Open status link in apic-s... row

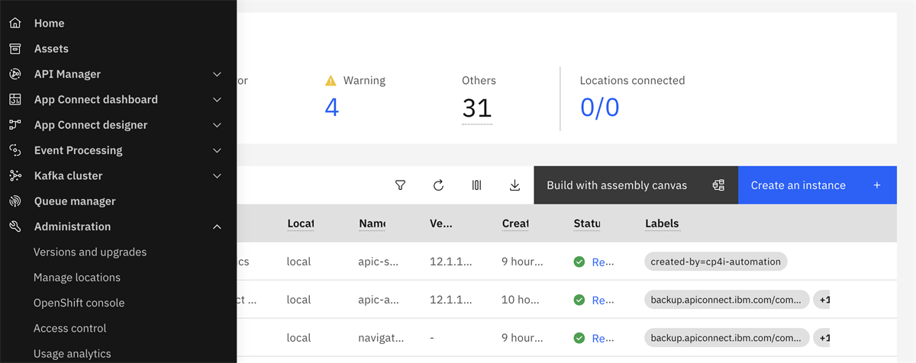point(603,262)
